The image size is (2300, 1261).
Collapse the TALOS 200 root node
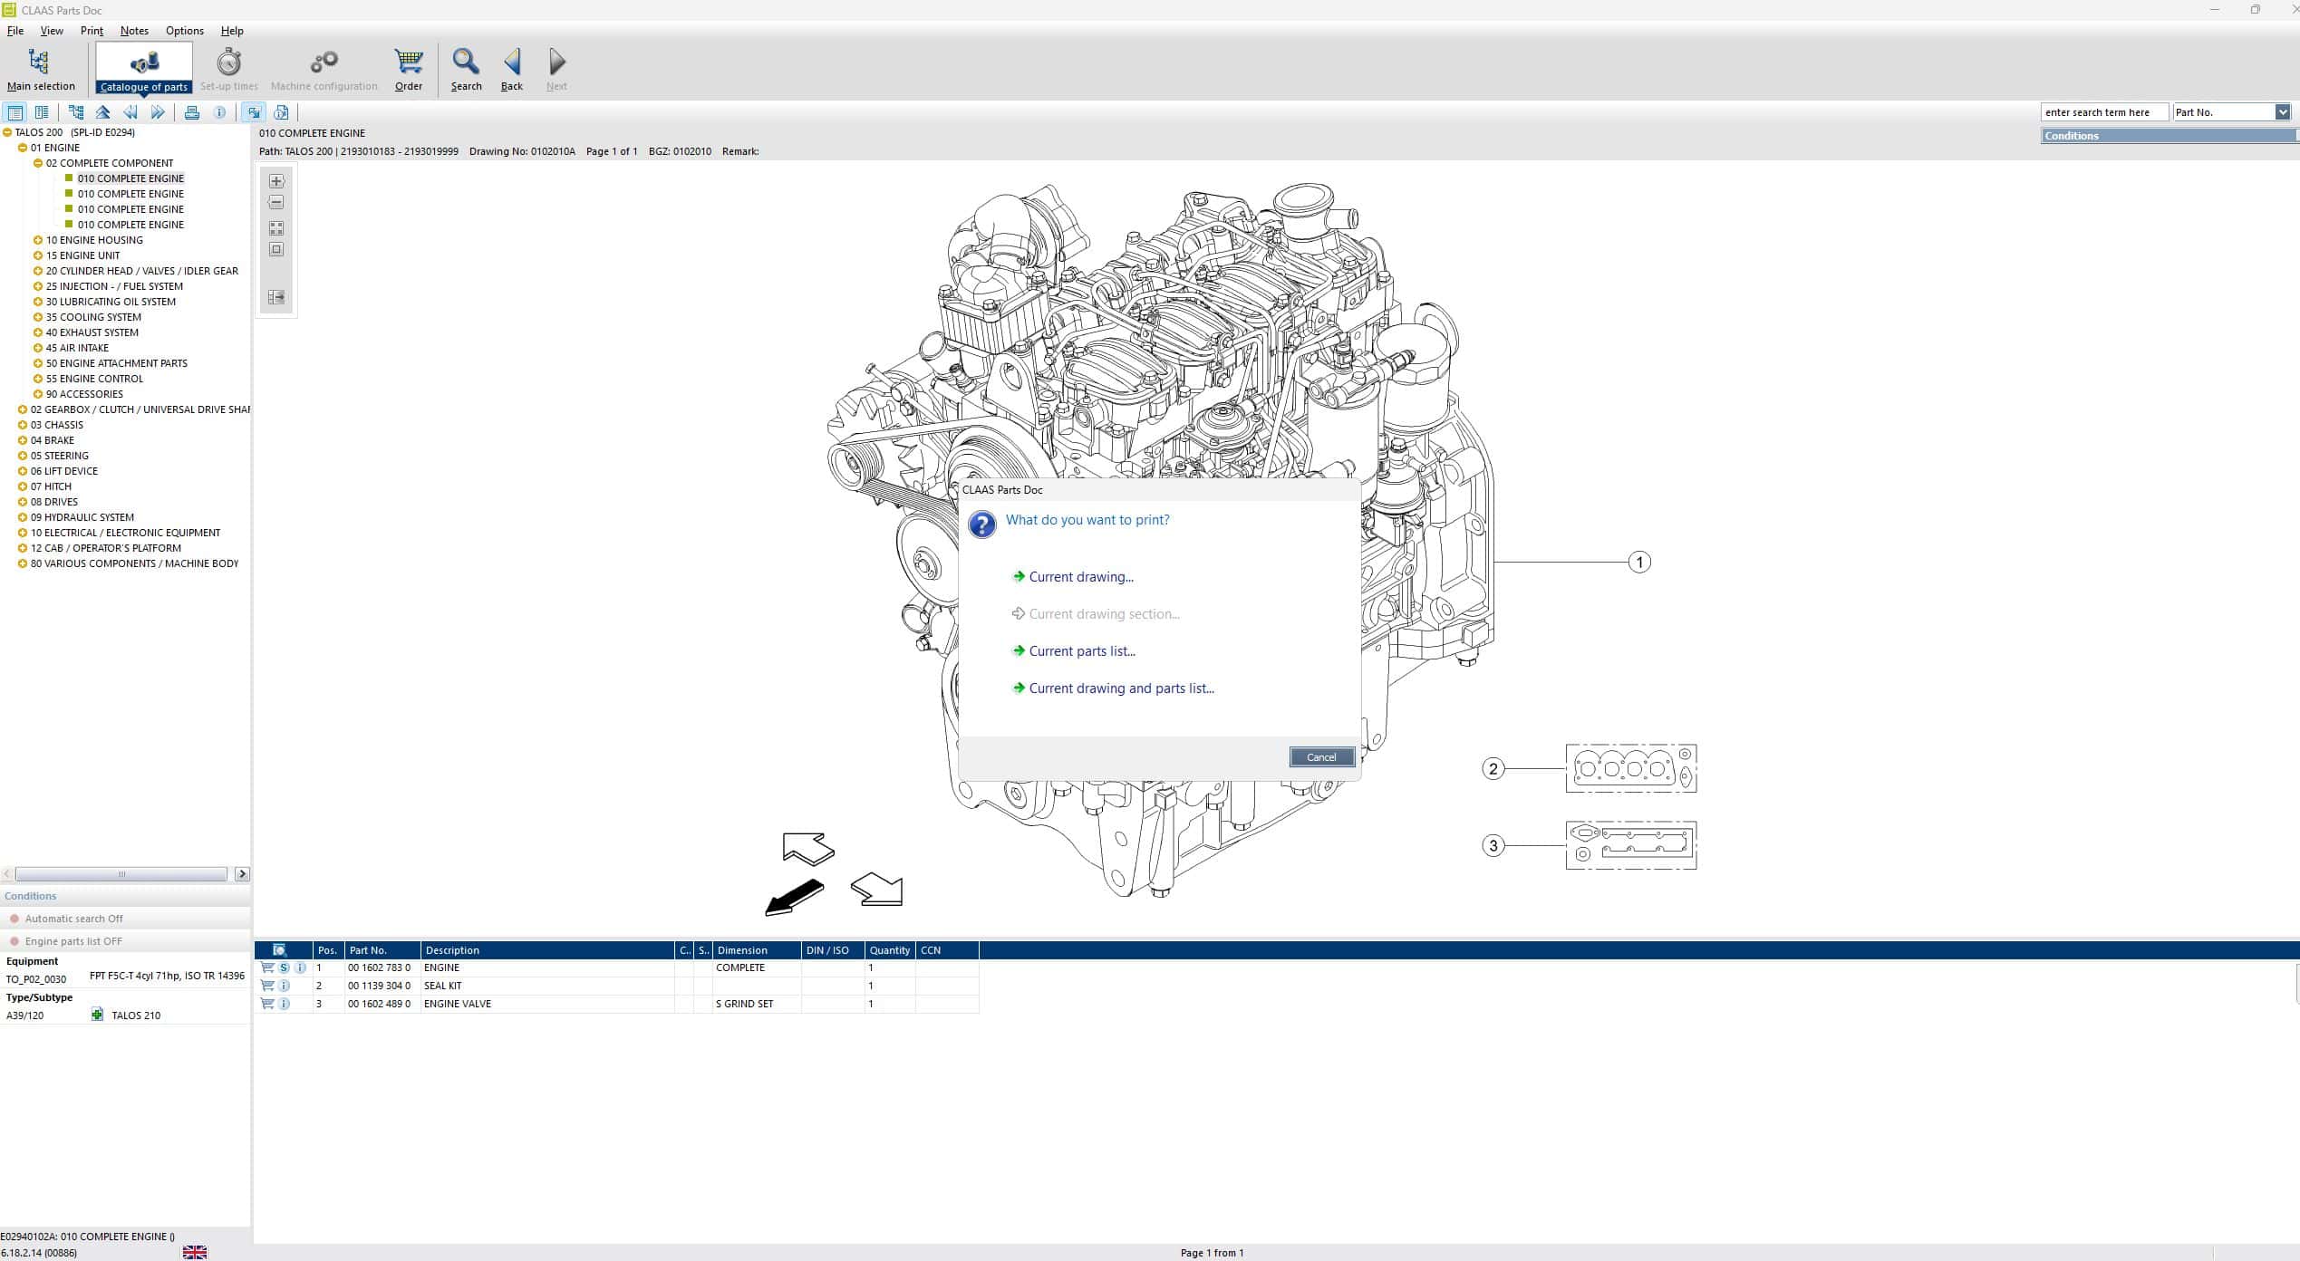tap(7, 132)
